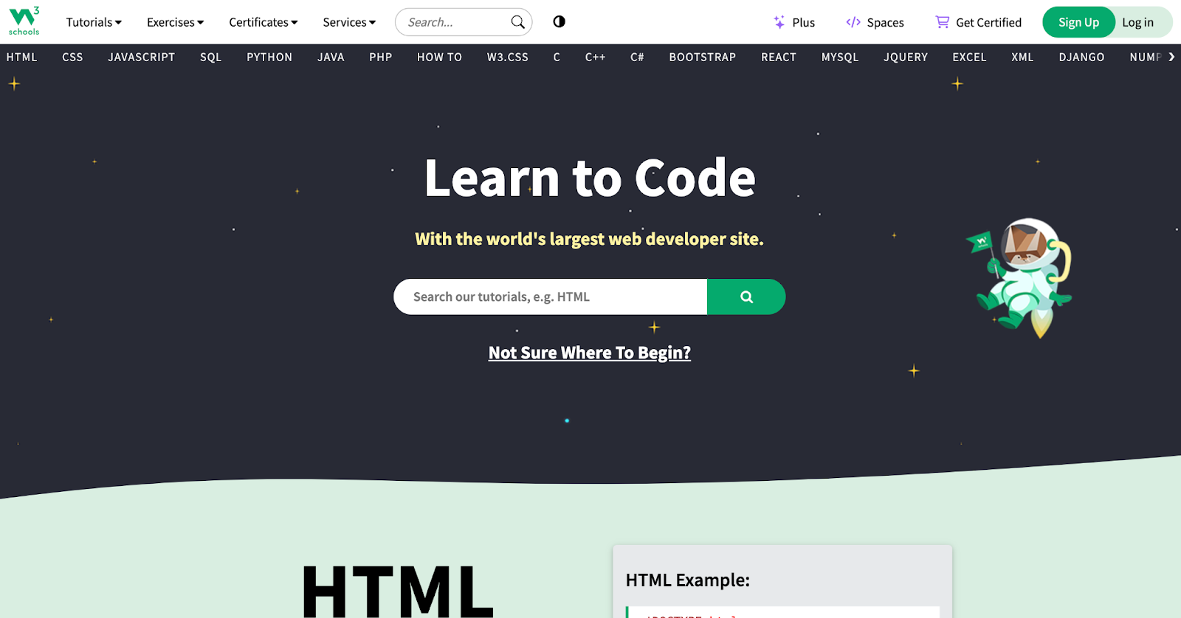Select CSS in the language bar

pos(72,57)
